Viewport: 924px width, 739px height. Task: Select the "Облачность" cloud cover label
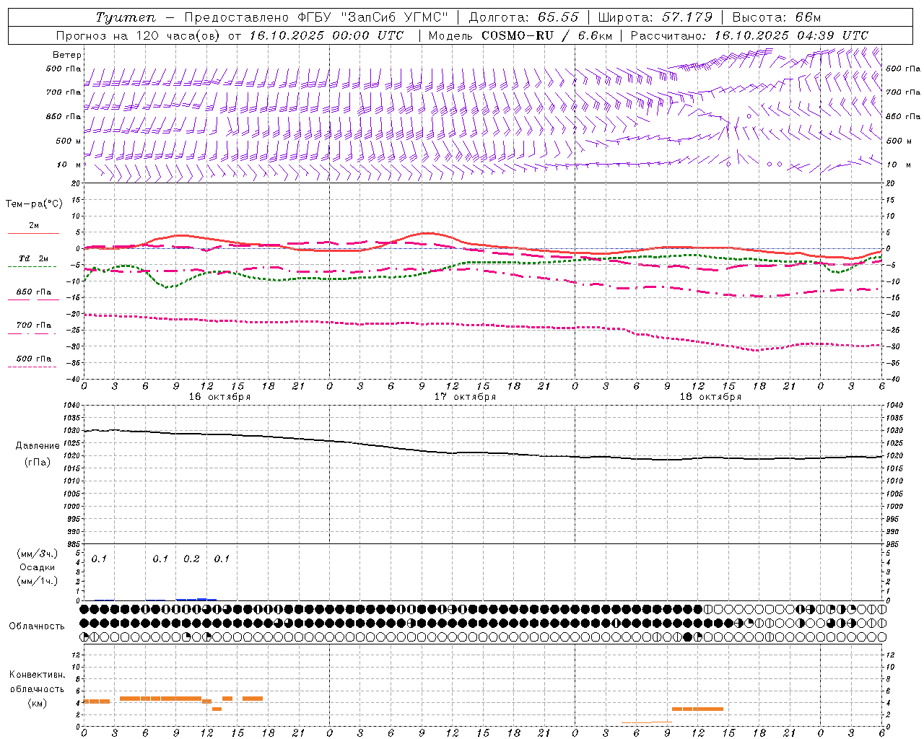37,626
